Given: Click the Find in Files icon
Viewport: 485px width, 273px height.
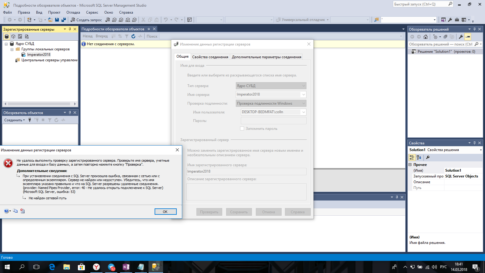Looking at the screenshot, I should click(x=376, y=20).
